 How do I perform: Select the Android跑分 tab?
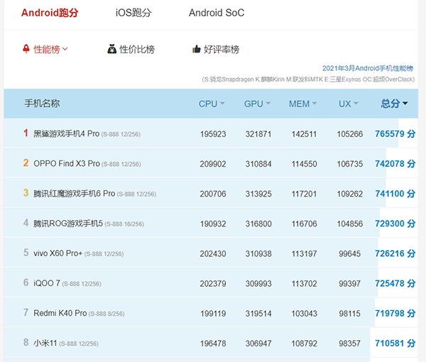(x=49, y=13)
